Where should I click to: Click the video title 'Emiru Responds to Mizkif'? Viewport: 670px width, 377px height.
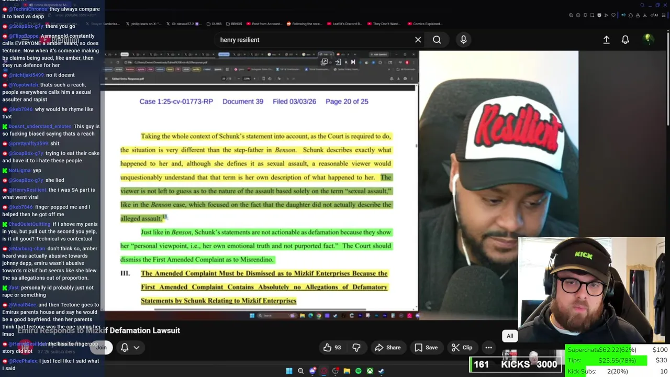[x=98, y=330]
